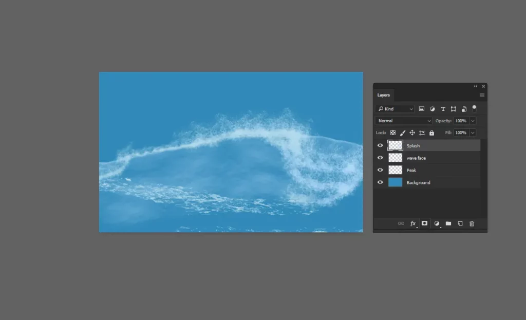The width and height of the screenshot is (526, 320).
Task: Select the Layers panel tab
Action: click(x=383, y=95)
